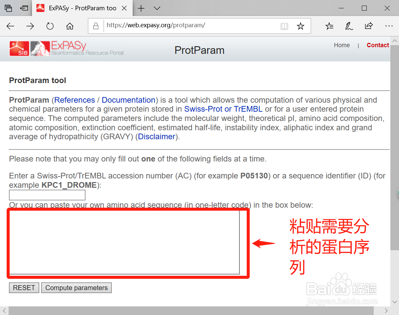Click the SIB ExPASy logo

(66, 49)
